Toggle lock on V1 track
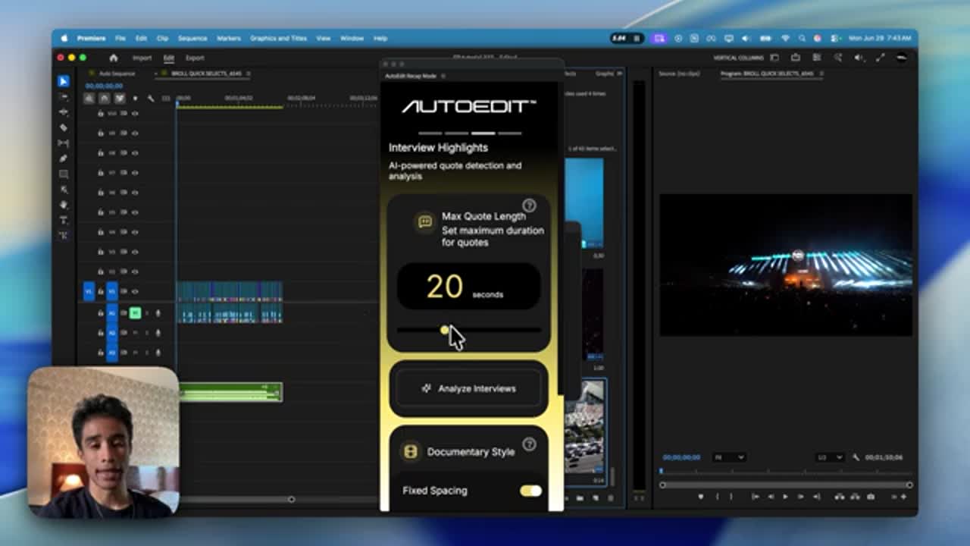 pyautogui.click(x=101, y=291)
